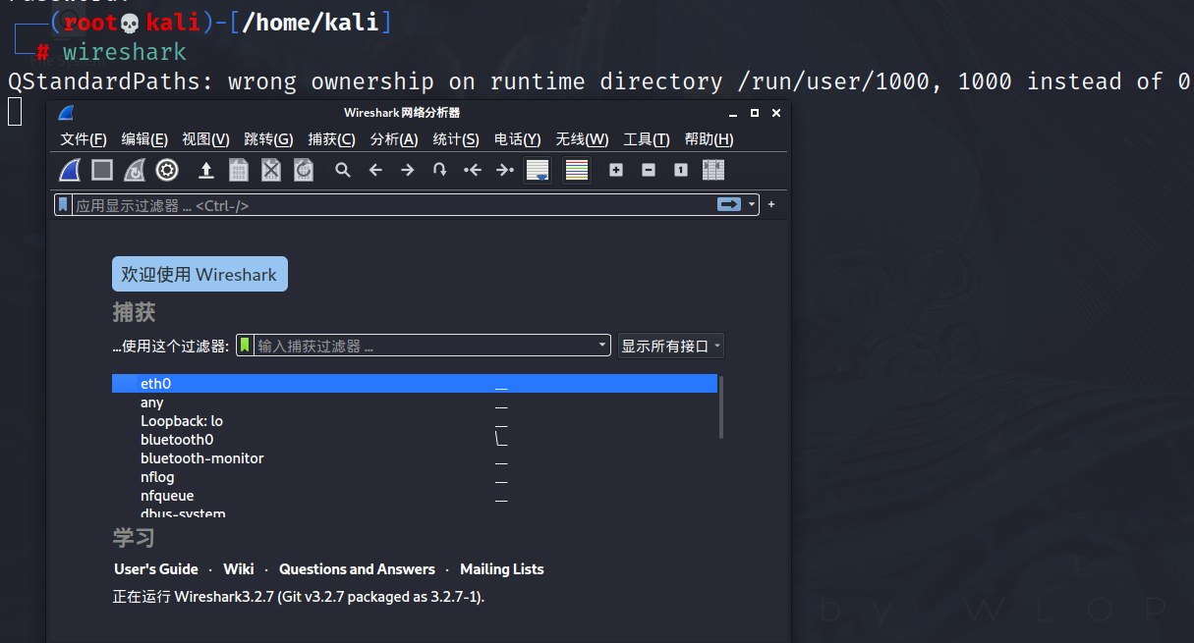The height and width of the screenshot is (643, 1194).
Task: Open the 电话(Y) menu
Action: (517, 139)
